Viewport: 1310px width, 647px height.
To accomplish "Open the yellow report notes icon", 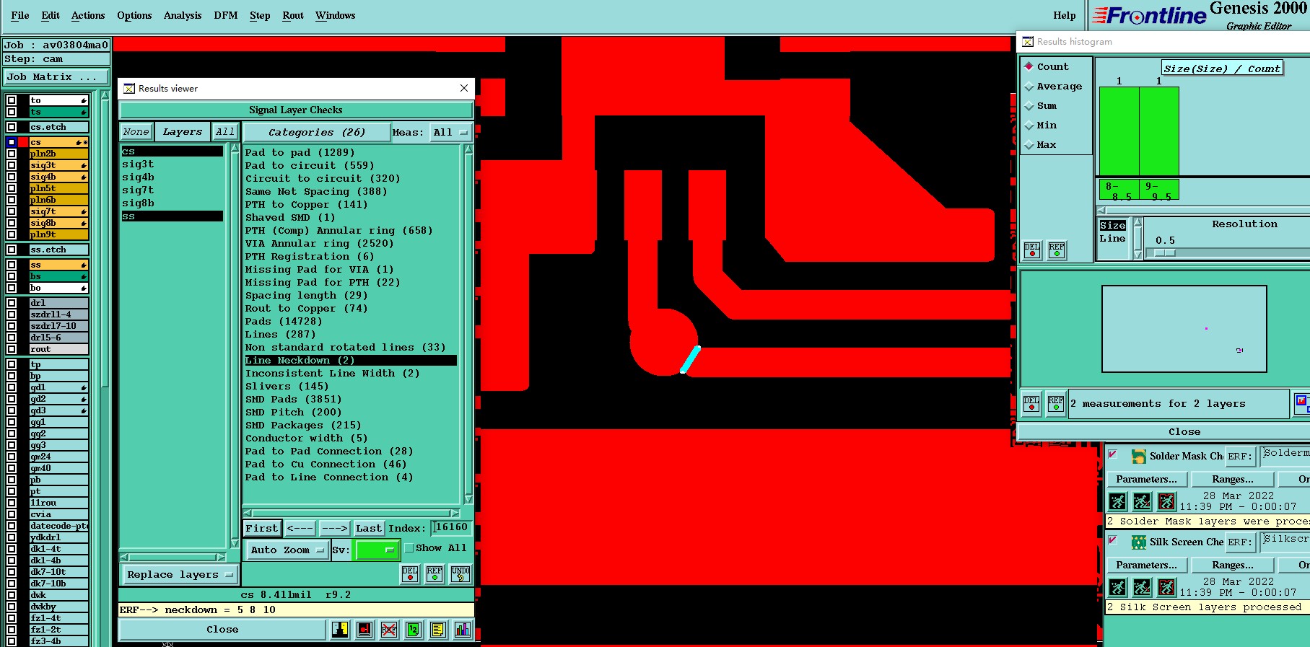I will pyautogui.click(x=438, y=630).
